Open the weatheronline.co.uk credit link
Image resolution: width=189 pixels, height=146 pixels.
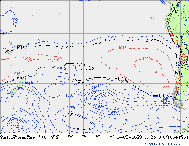point(164,143)
